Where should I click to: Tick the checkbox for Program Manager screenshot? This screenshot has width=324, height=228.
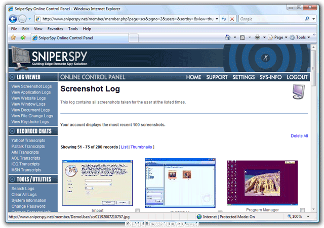(x=302, y=210)
